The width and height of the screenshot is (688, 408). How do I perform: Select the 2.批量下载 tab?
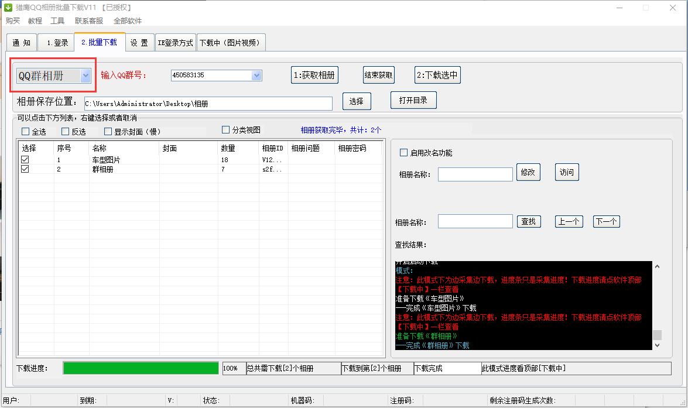[x=100, y=42]
